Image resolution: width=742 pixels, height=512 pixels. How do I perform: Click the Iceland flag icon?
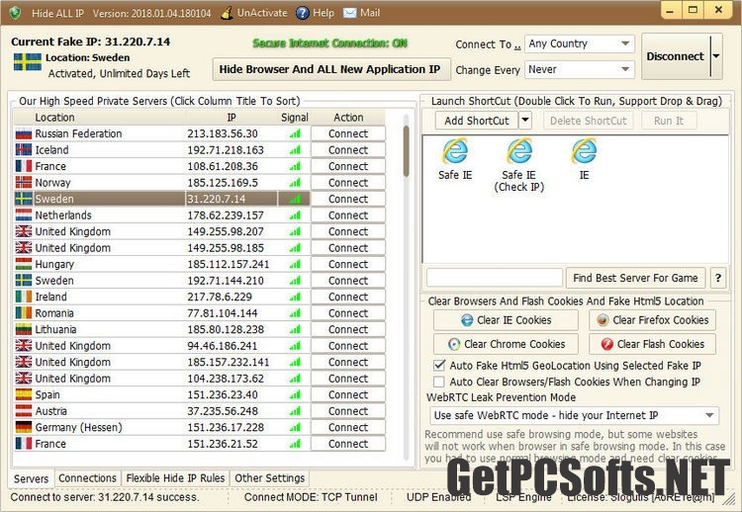[x=24, y=150]
